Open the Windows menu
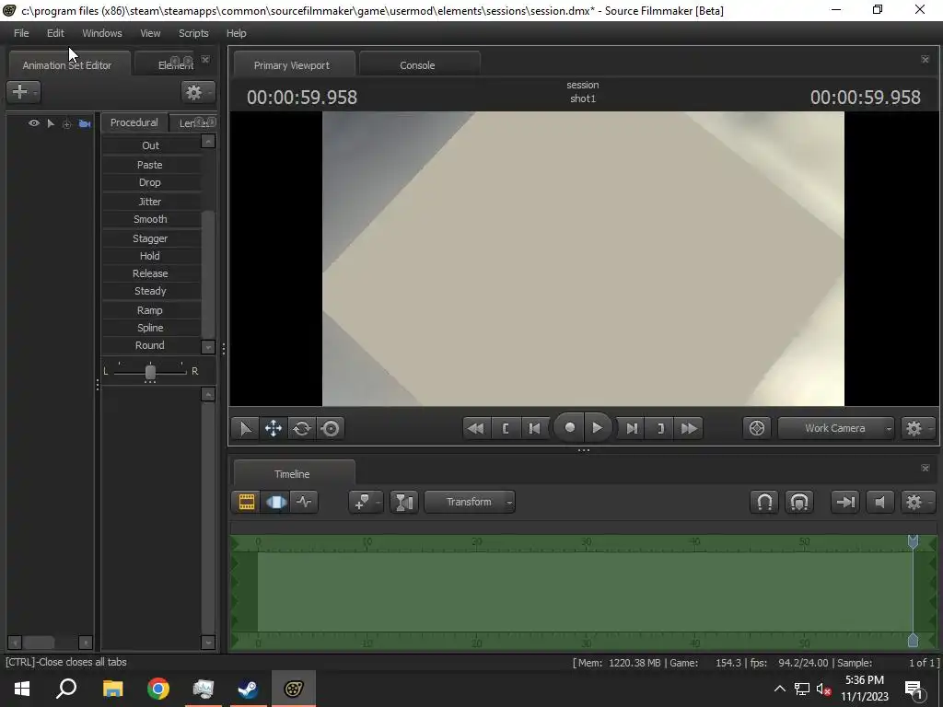Image resolution: width=943 pixels, height=707 pixels. pyautogui.click(x=101, y=33)
